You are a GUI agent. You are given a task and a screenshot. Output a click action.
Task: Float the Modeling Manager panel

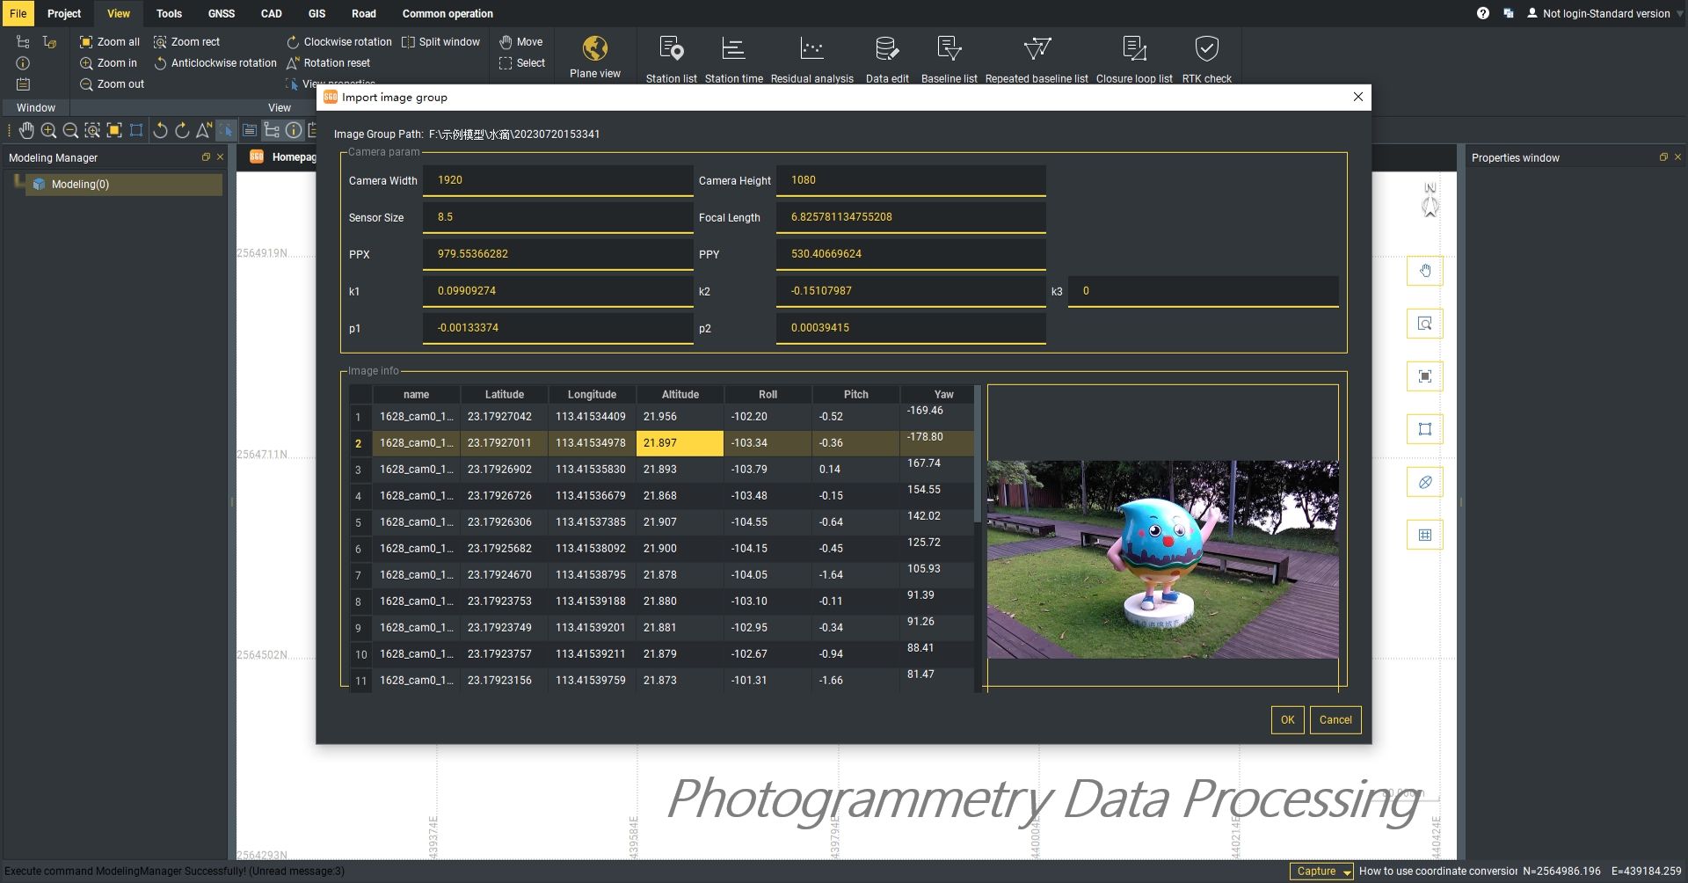pyautogui.click(x=206, y=157)
